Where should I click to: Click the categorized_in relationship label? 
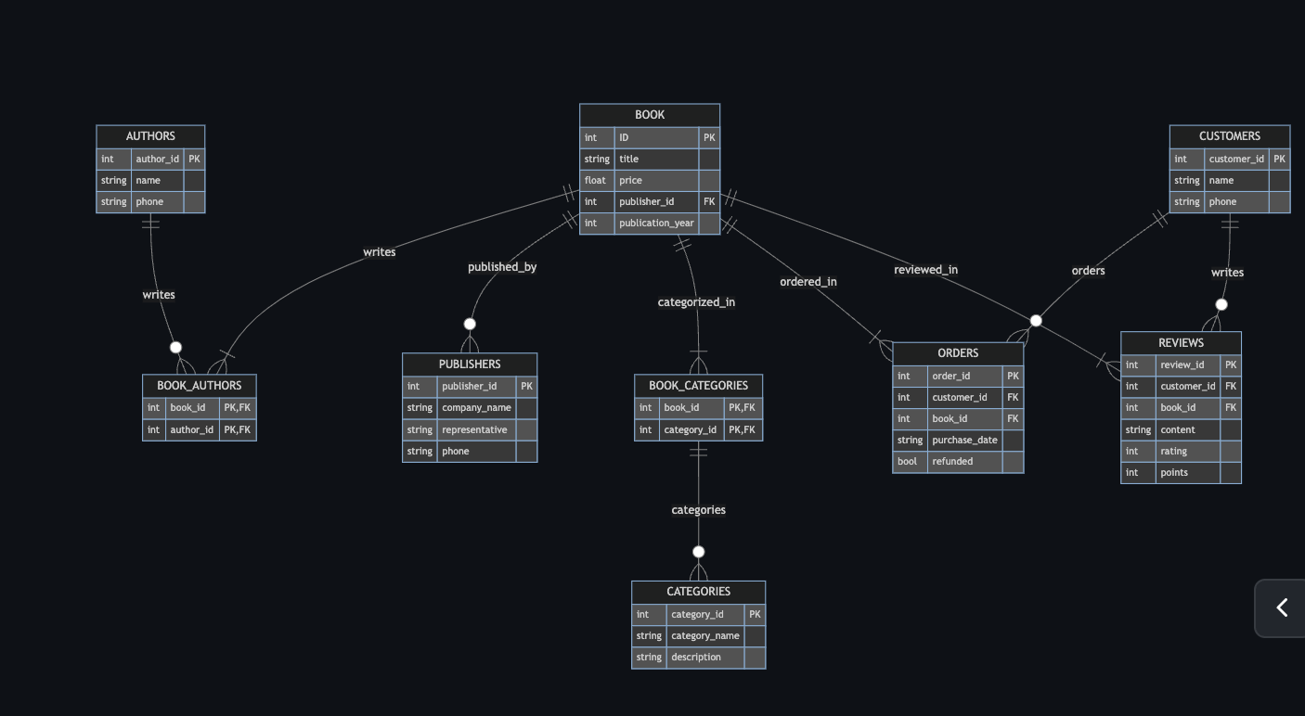pyautogui.click(x=696, y=302)
